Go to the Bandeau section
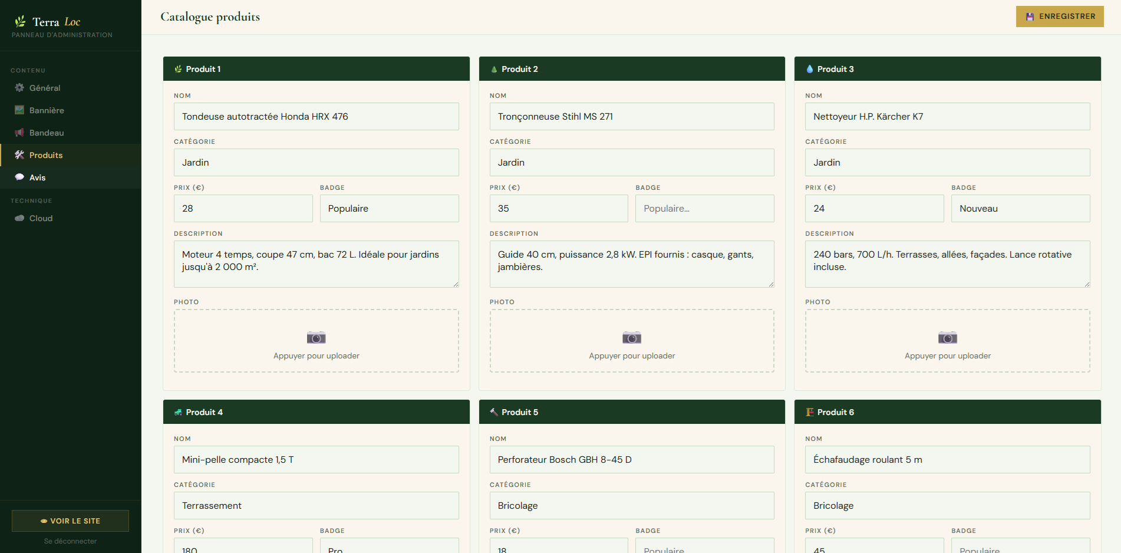 pyautogui.click(x=71, y=133)
